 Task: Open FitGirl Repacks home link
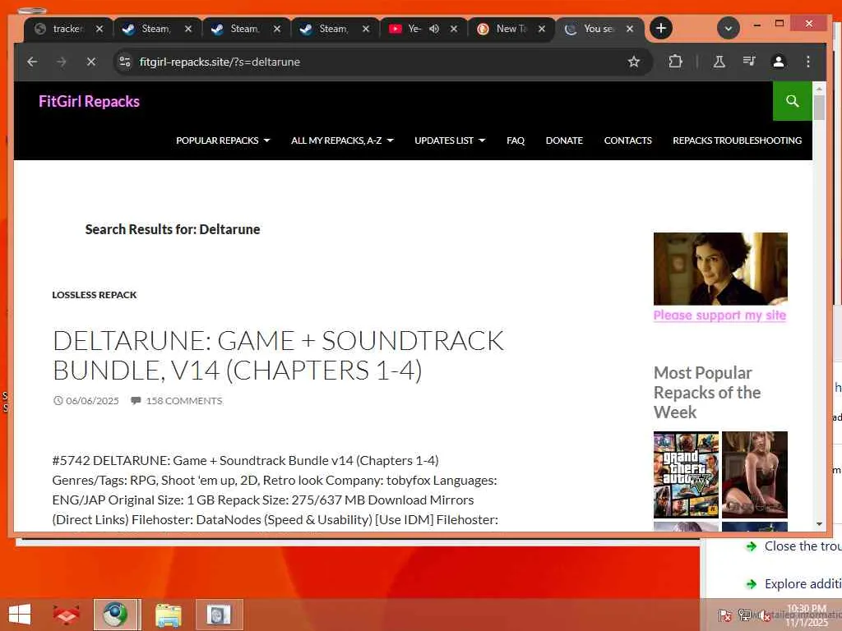pyautogui.click(x=89, y=101)
